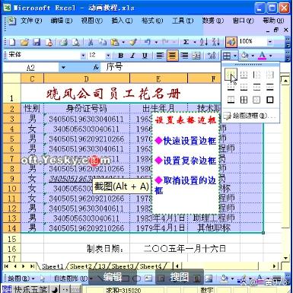Expand the font size dropdown arrow

[108, 56]
